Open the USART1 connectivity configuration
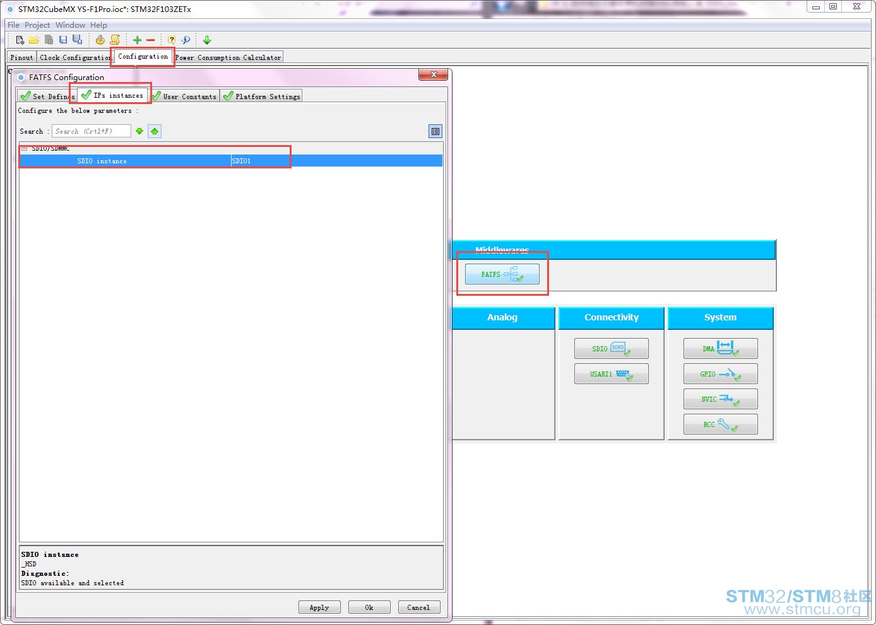The height and width of the screenshot is (625, 876). pyautogui.click(x=612, y=374)
